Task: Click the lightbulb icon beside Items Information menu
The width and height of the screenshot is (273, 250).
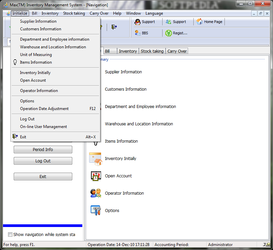Action: [x=15, y=62]
